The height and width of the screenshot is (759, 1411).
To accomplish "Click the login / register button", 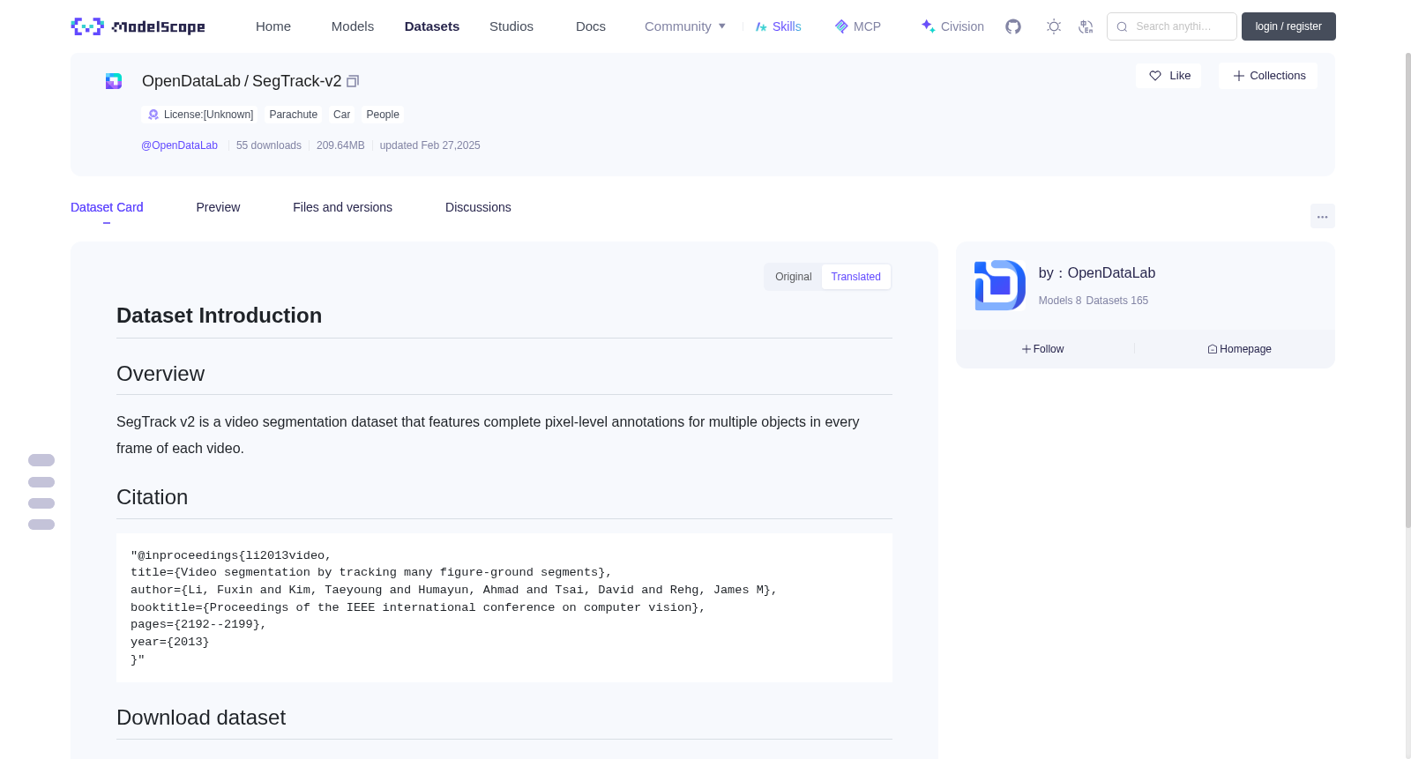I will (x=1288, y=26).
